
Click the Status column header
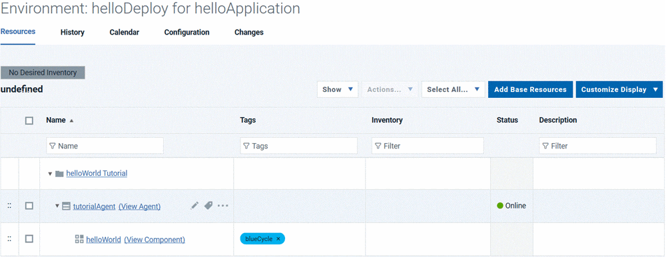(507, 121)
